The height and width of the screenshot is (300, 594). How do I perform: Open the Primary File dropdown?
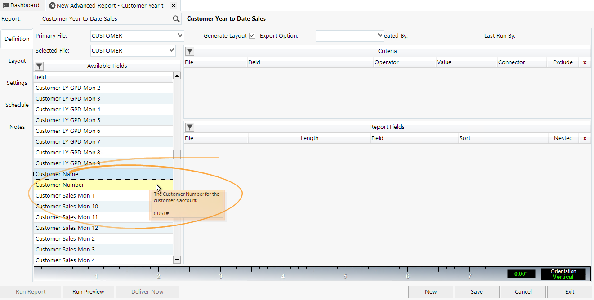coord(180,35)
